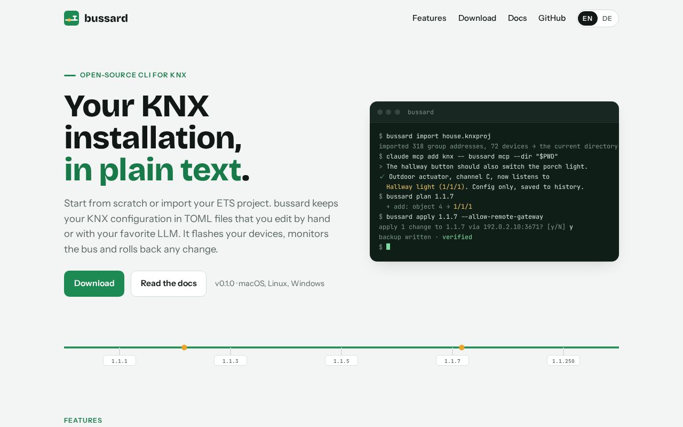The height and width of the screenshot is (427, 683).
Task: Click Read the docs button
Action: [x=169, y=283]
